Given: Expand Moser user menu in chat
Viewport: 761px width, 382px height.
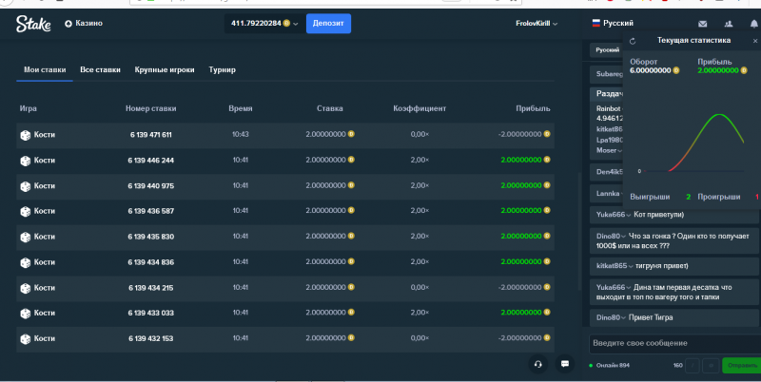Looking at the screenshot, I should click(x=619, y=151).
